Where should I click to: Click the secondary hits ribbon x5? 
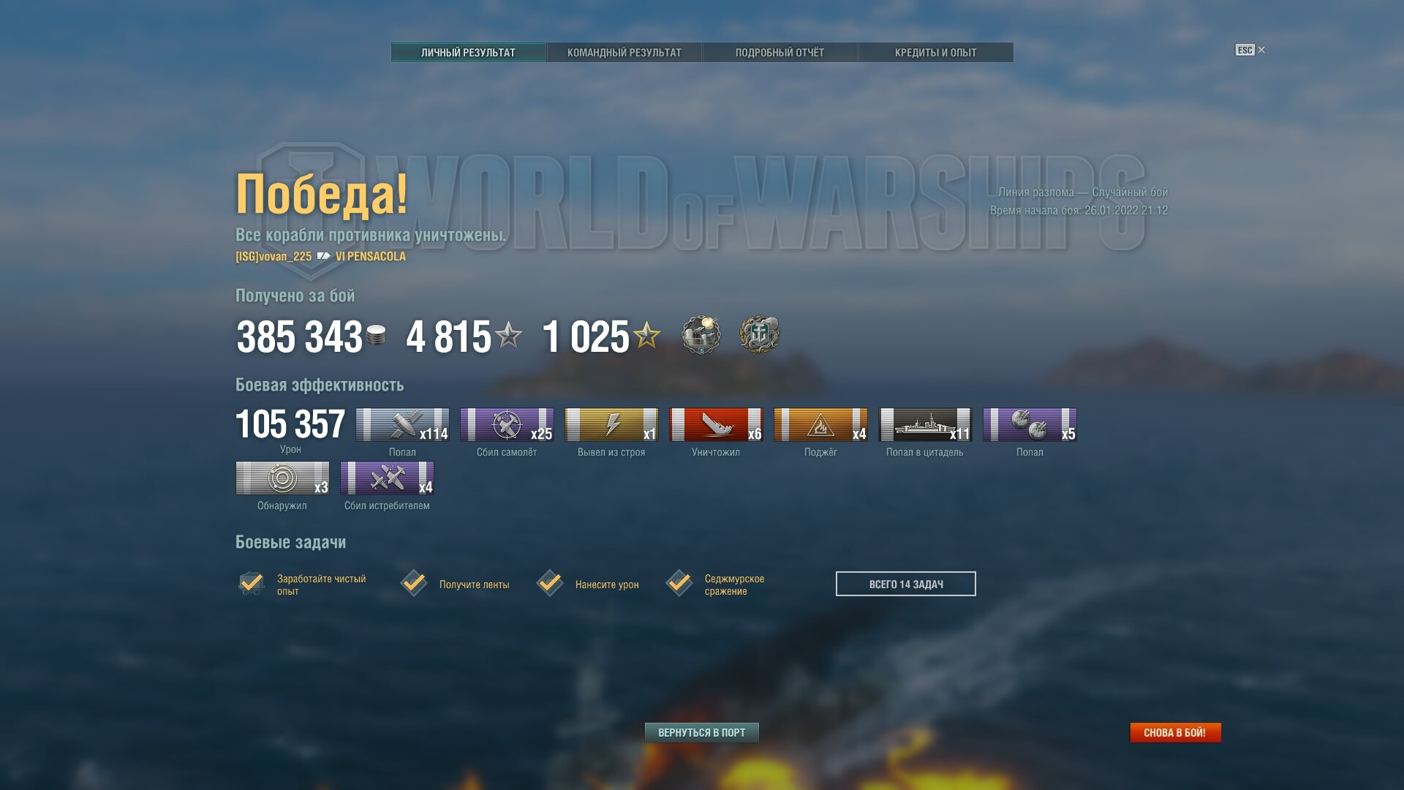[x=1030, y=424]
